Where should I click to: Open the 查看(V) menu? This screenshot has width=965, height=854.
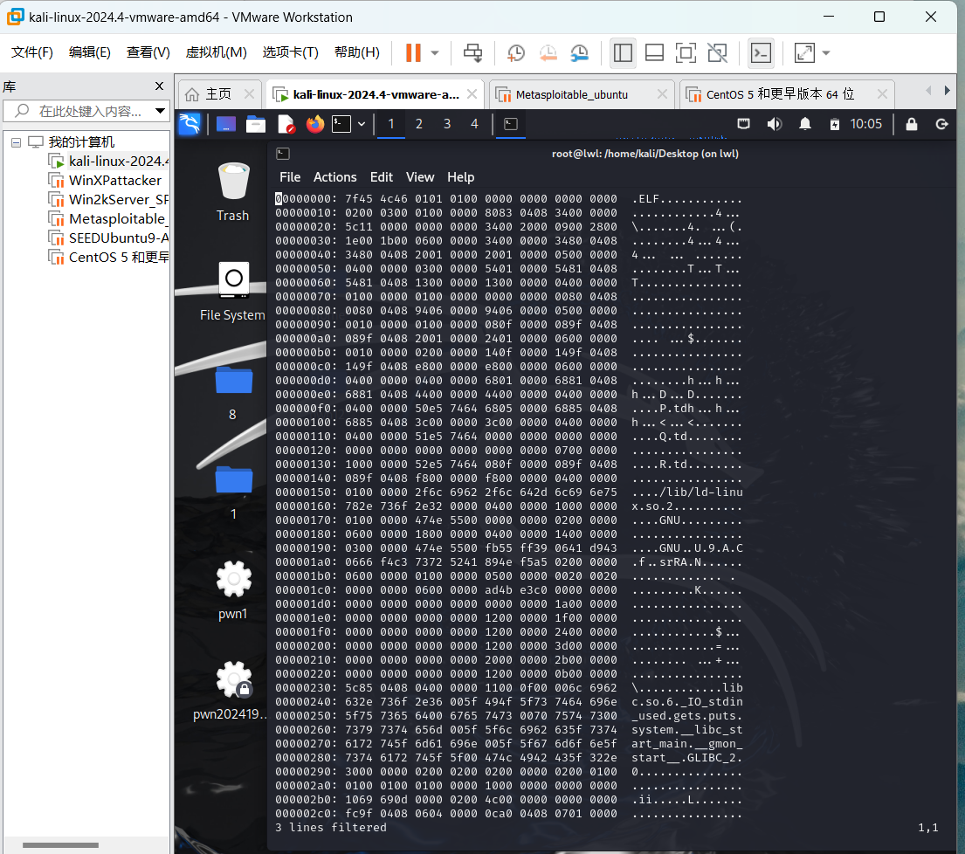click(x=148, y=52)
